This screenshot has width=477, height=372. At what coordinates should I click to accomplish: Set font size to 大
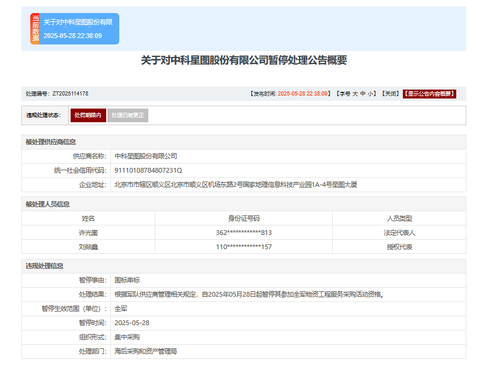tap(355, 94)
